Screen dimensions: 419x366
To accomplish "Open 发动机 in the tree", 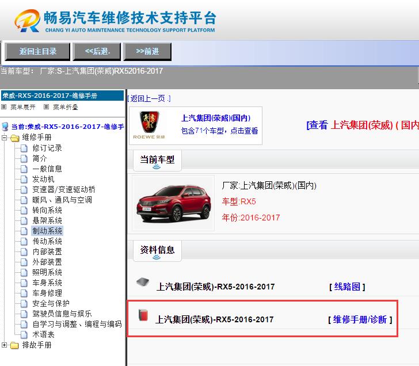I will pyautogui.click(x=43, y=179).
